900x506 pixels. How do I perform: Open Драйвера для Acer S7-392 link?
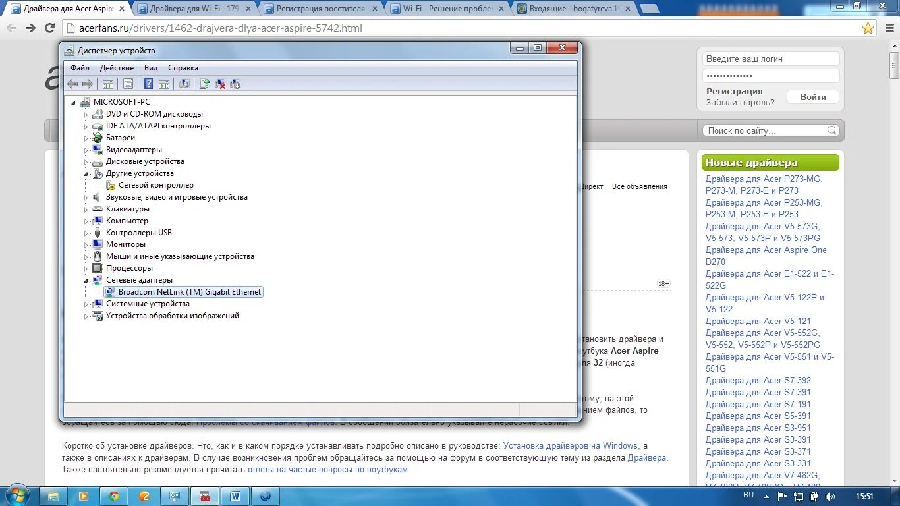(x=758, y=380)
